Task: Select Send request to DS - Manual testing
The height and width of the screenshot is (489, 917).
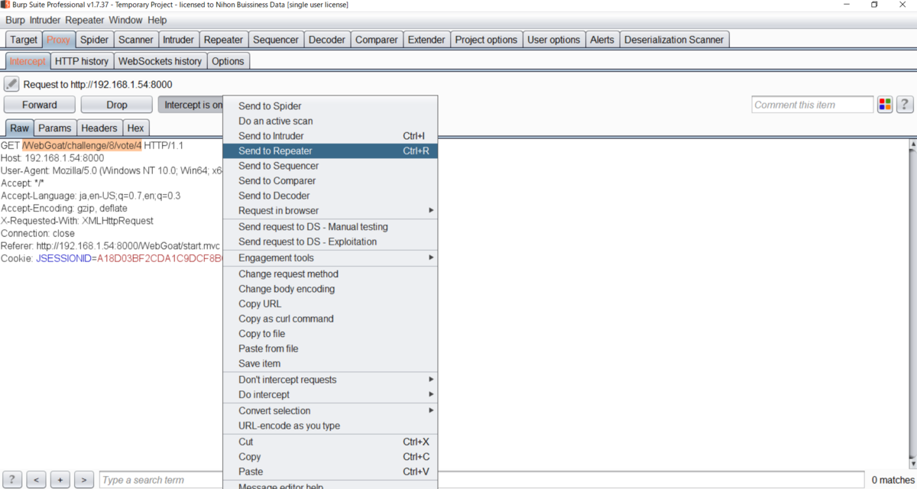Action: pos(330,227)
